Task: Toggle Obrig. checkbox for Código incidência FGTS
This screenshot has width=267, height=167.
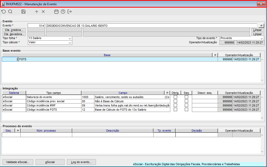Action: pyautogui.click(x=175, y=110)
